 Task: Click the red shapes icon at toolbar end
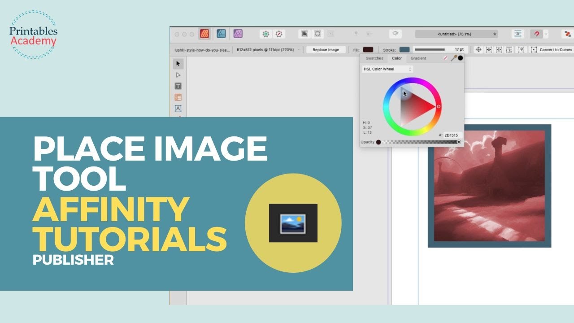point(568,34)
